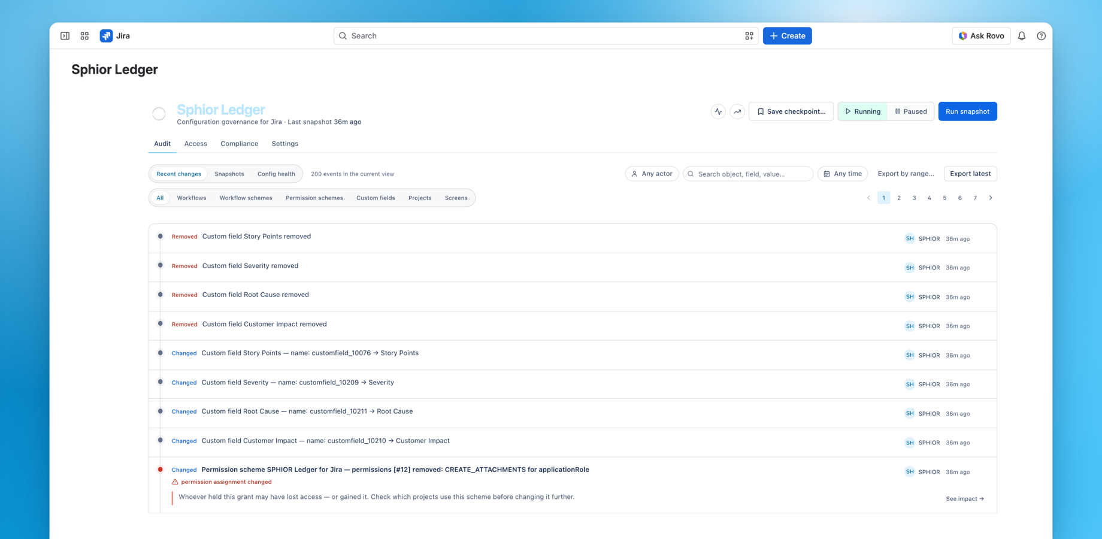Click the red marker dot of the Permission scheme event

point(160,470)
